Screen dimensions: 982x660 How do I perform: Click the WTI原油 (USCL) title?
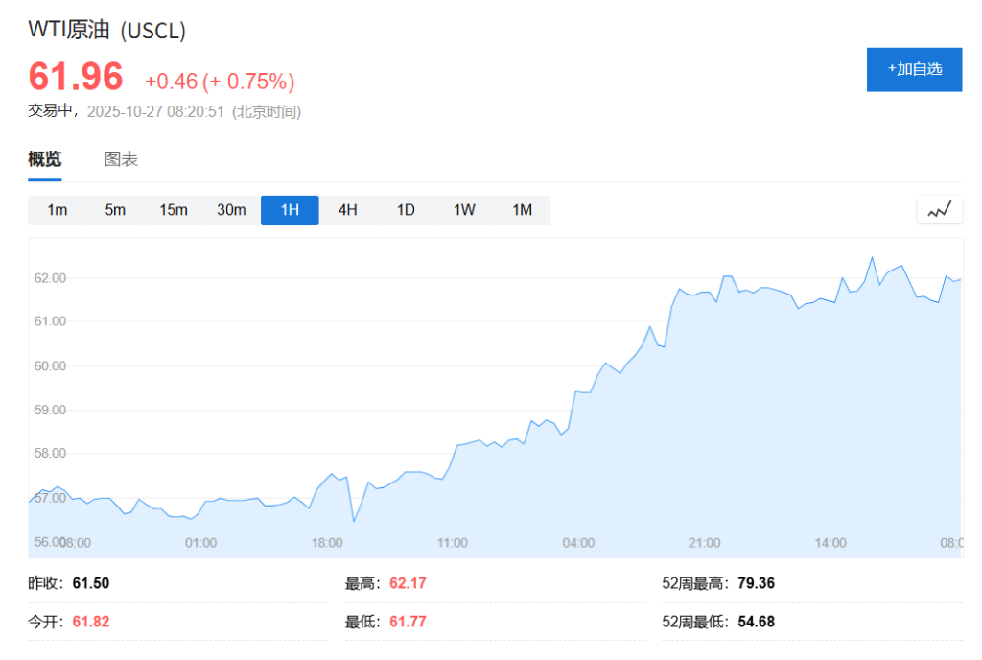pos(106,31)
